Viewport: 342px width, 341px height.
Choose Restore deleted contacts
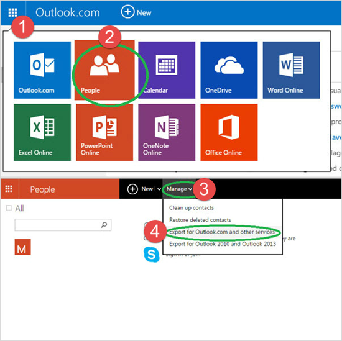pyautogui.click(x=200, y=220)
